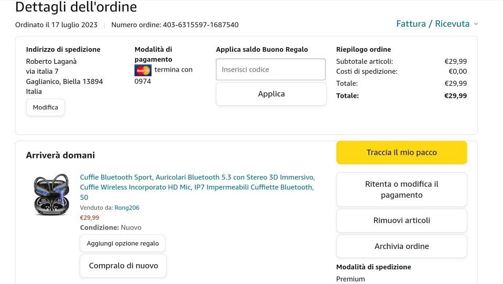
Task: Open the seller link Rong206
Action: point(127,208)
